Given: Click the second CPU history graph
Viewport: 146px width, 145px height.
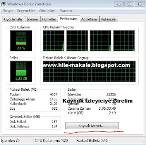Looking at the screenshot, I should (77, 41).
